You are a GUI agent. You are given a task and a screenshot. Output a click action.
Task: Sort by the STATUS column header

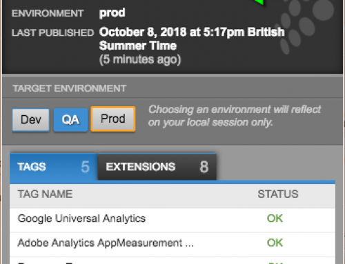tap(278, 194)
